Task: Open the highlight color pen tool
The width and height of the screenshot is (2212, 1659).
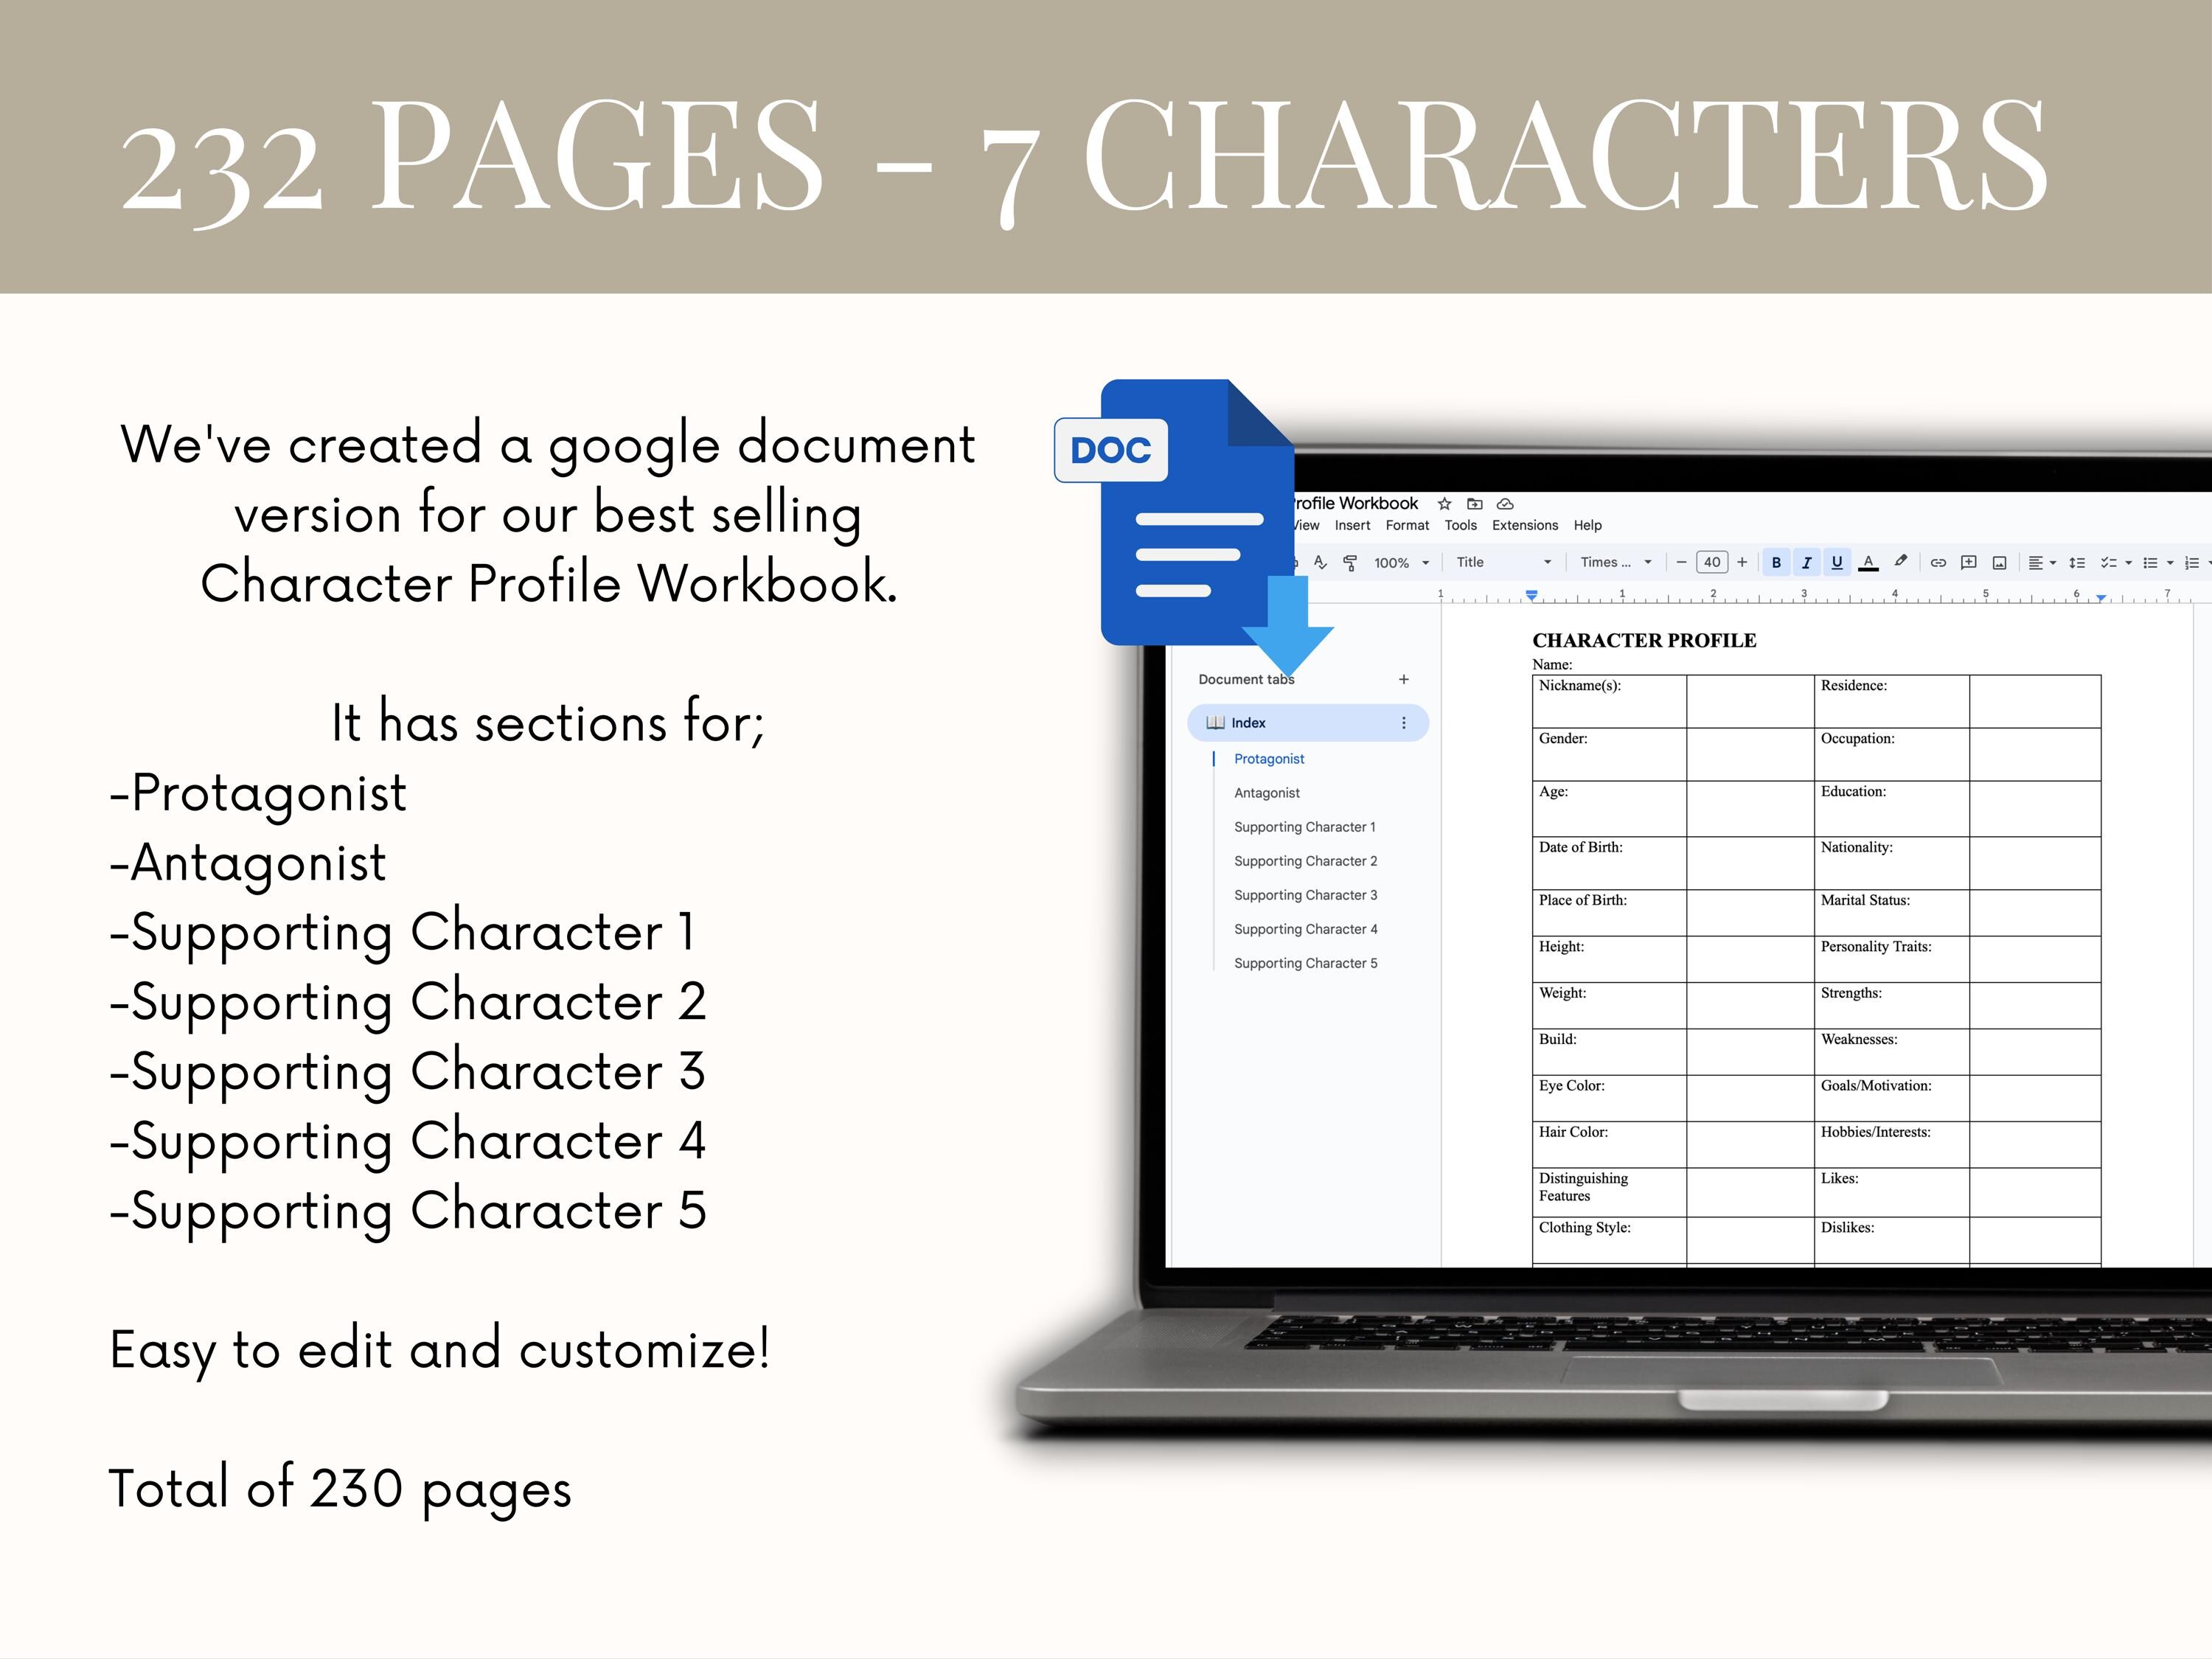Action: point(1901,561)
